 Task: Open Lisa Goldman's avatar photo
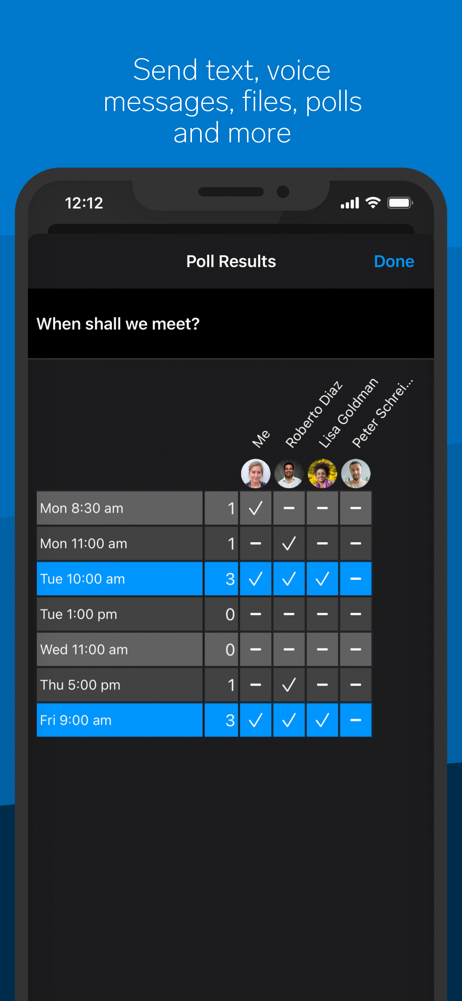pyautogui.click(x=322, y=473)
